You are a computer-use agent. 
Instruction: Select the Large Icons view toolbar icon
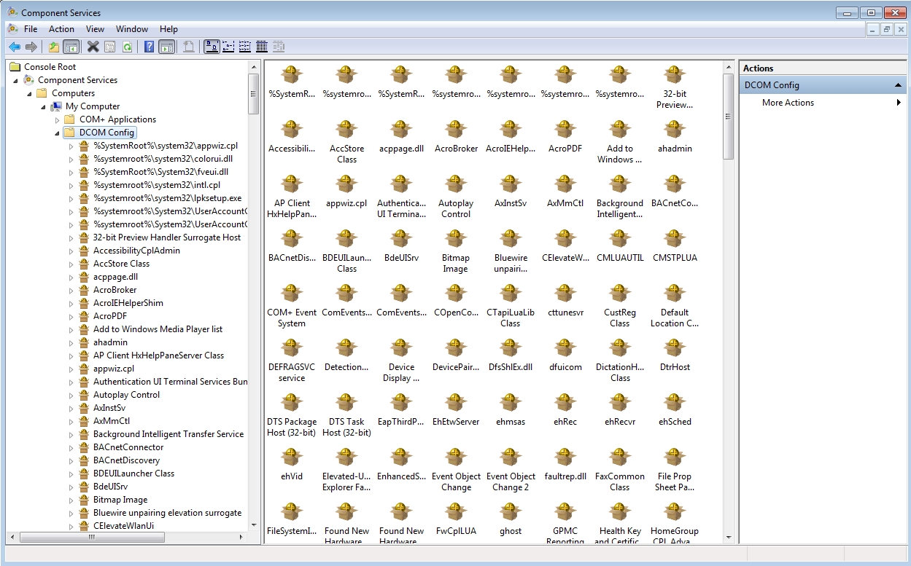click(x=212, y=46)
